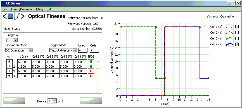The width and height of the screenshot is (242, 108).
Task: Click the Serial Number 025601 text
Action: [87, 29]
